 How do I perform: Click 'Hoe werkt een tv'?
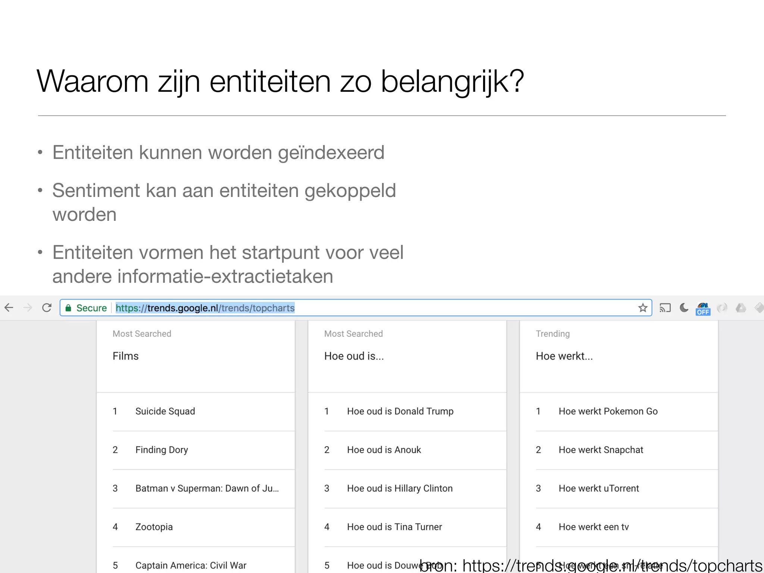pyautogui.click(x=594, y=527)
